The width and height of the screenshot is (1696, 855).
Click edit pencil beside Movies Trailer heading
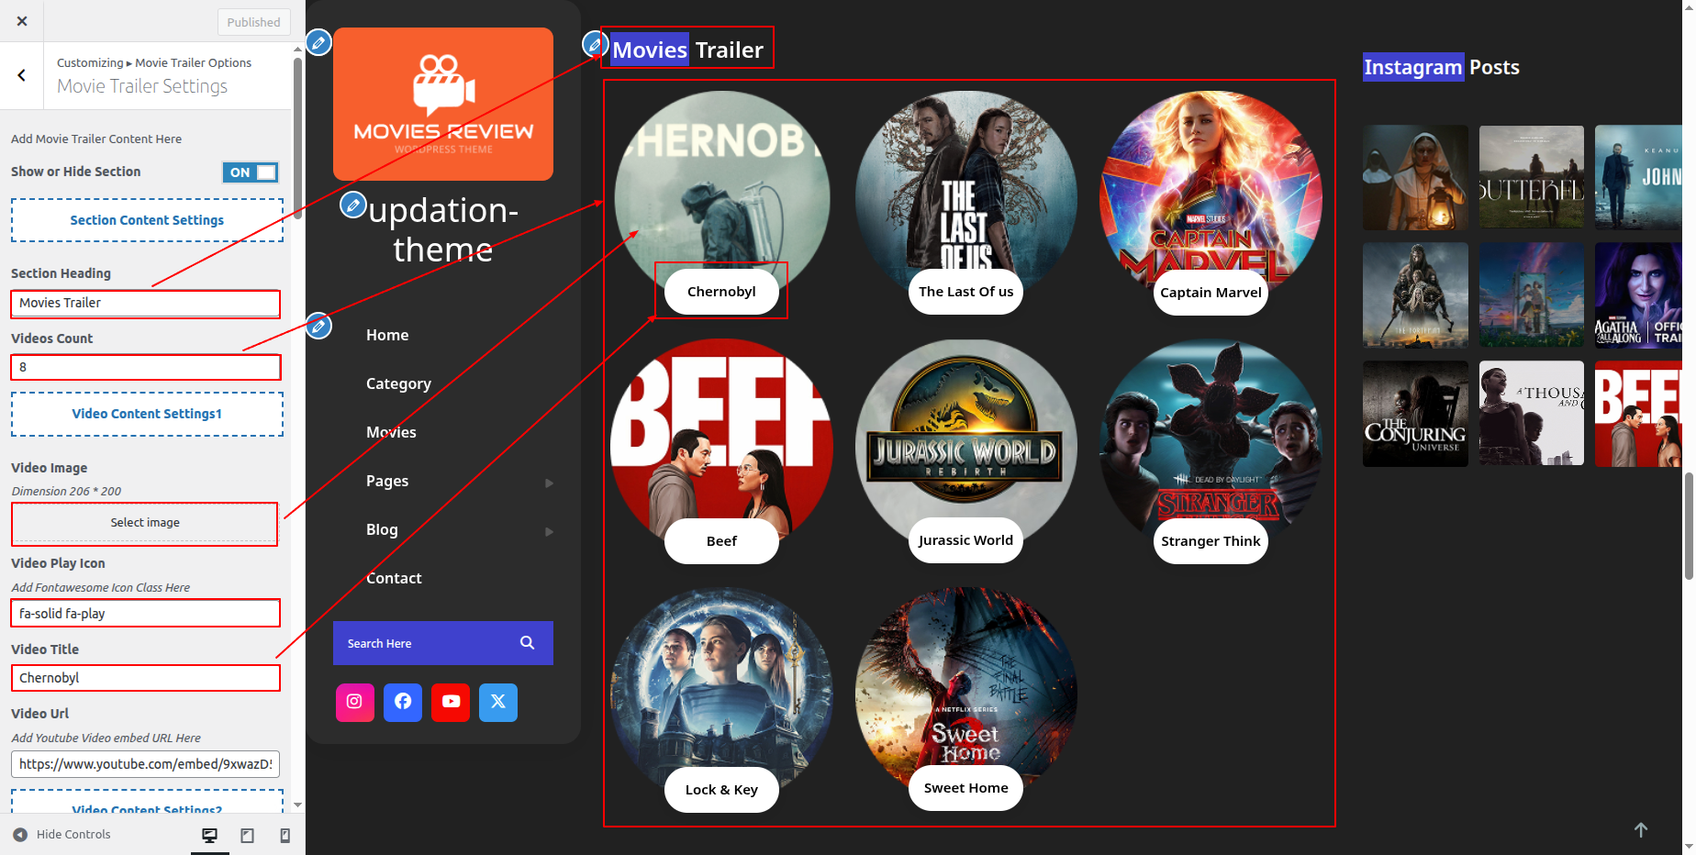(x=595, y=43)
